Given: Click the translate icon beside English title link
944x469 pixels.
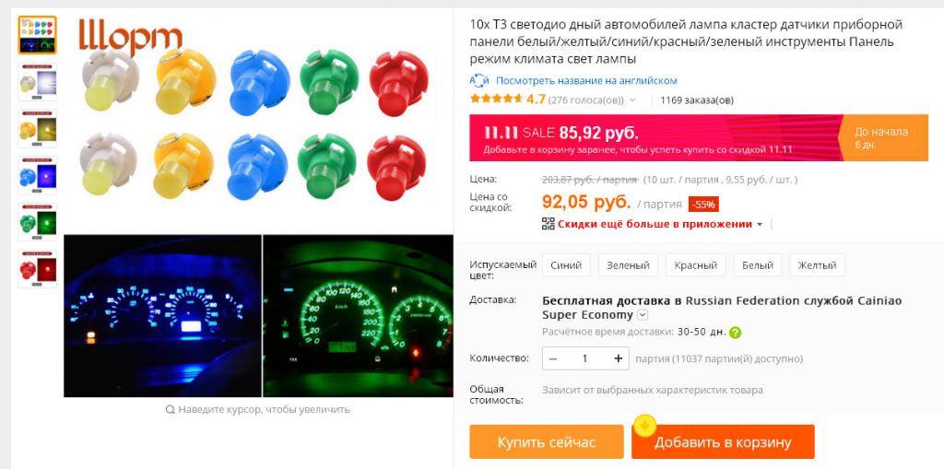Looking at the screenshot, I should coord(479,81).
